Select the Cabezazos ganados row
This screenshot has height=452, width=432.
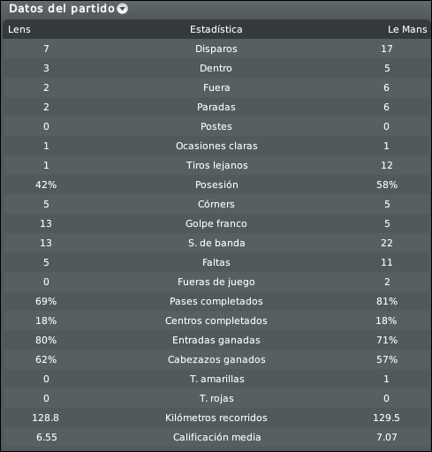pyautogui.click(x=216, y=359)
